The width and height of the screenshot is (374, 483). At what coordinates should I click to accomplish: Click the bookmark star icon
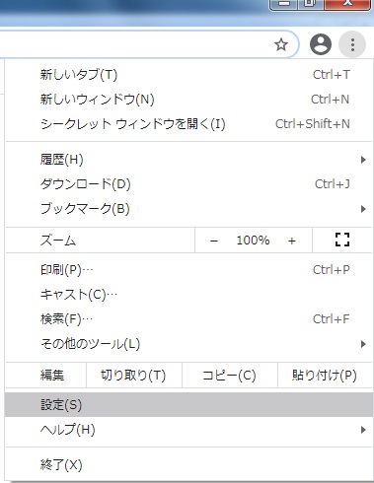pyautogui.click(x=281, y=44)
